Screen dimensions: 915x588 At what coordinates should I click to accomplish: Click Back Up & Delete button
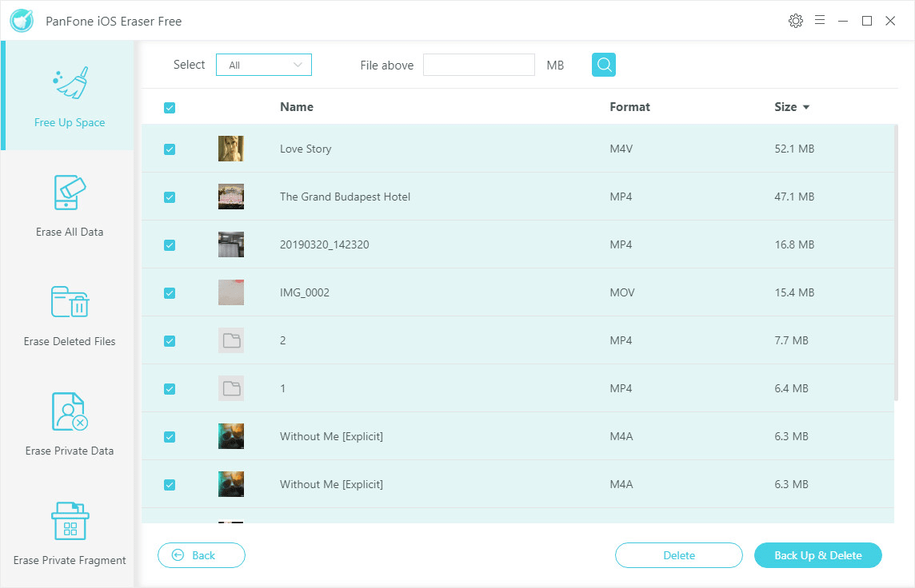817,555
